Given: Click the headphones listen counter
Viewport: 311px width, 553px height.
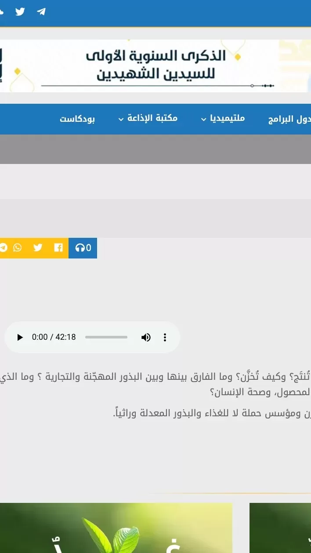Looking at the screenshot, I should [83, 248].
